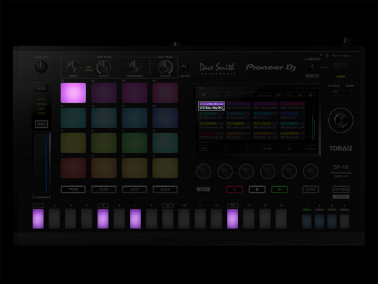Hit the bright lit pad 13
The width and height of the screenshot is (378, 284).
coord(73,93)
